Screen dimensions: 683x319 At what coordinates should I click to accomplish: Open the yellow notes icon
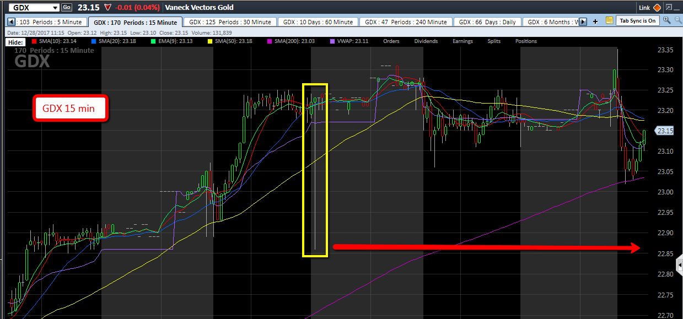tap(609, 21)
